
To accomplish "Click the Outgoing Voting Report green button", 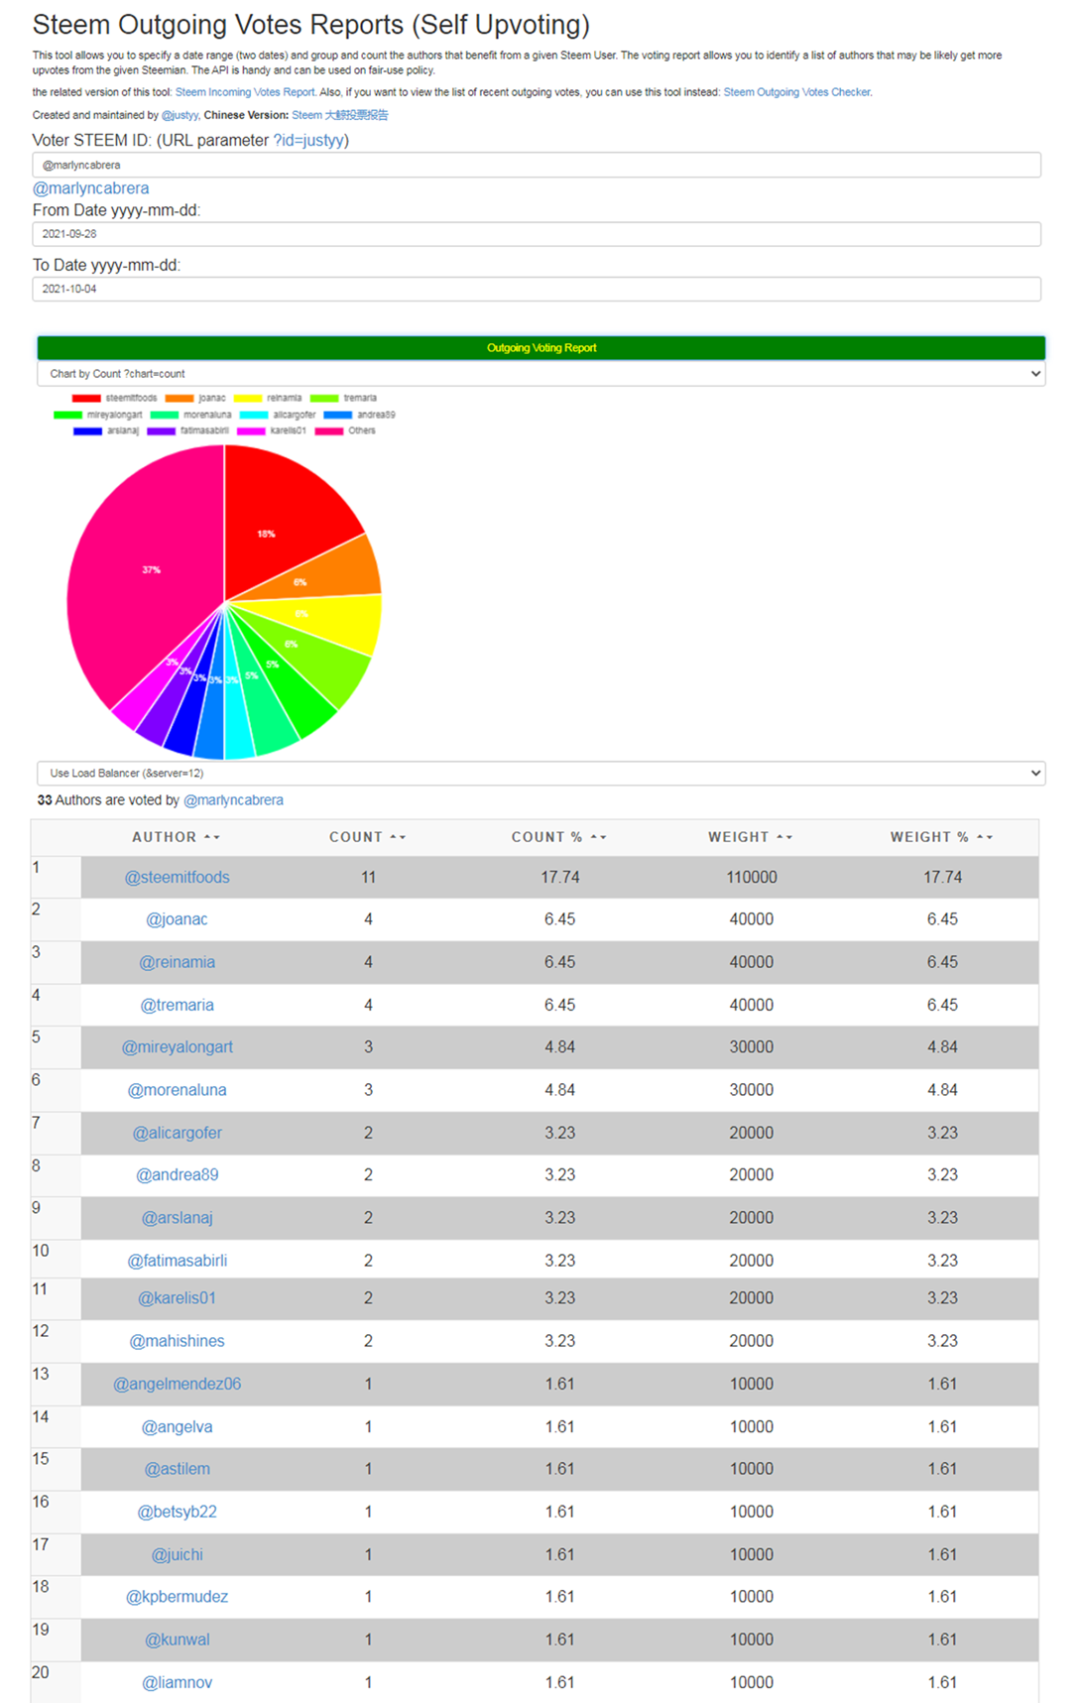I will click(541, 348).
